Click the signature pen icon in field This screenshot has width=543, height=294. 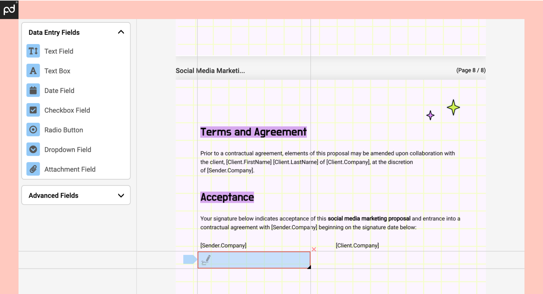[x=206, y=260]
